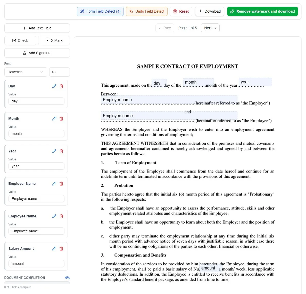Delete the Year field with trash icon
The width and height of the screenshot is (306, 294).
pos(61,151)
